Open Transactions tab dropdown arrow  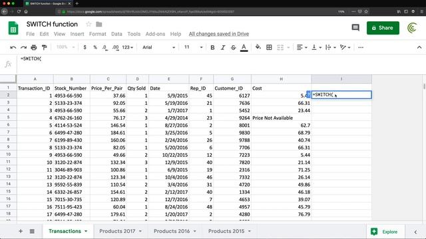[x=86, y=231]
